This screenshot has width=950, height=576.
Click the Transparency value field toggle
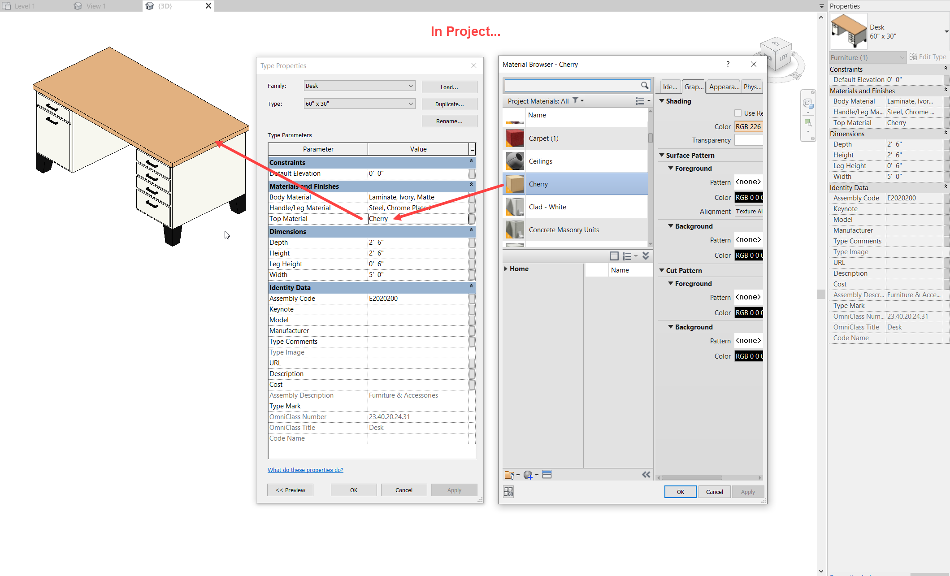(749, 140)
